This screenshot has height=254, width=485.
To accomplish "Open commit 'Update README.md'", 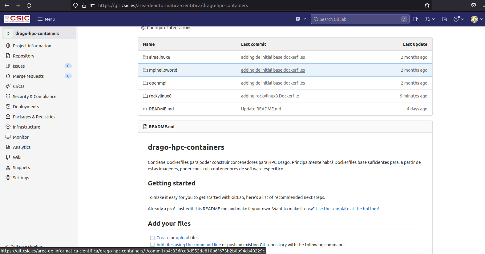I will pyautogui.click(x=261, y=109).
